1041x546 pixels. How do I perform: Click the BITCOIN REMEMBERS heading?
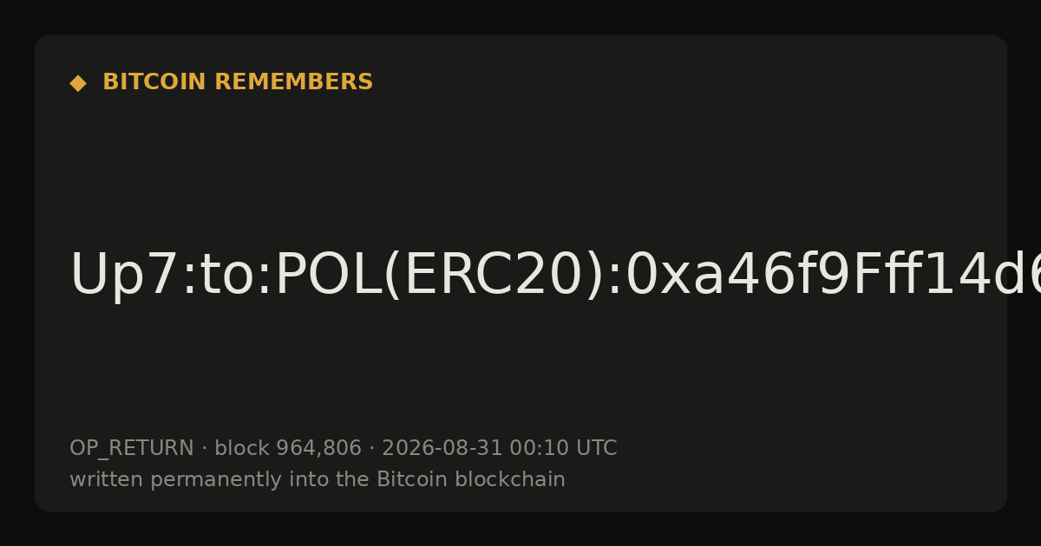click(x=238, y=82)
